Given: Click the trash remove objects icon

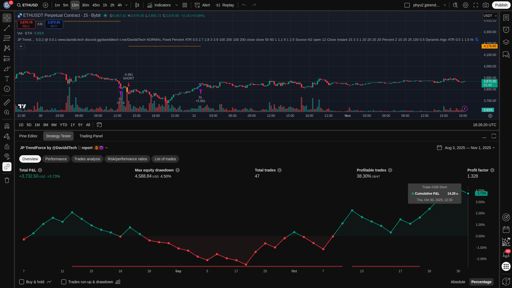Looking at the screenshot, I should 7,180.
